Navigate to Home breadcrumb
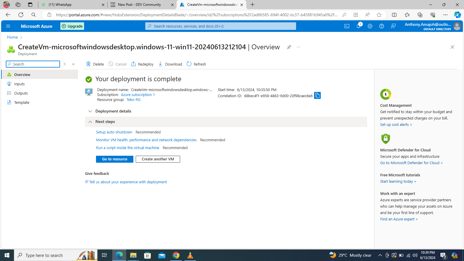The height and width of the screenshot is (261, 464). (x=12, y=37)
